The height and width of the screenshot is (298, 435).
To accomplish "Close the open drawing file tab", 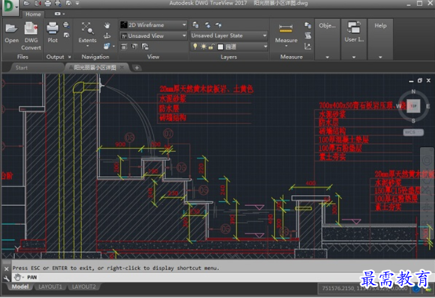I will tap(122, 68).
